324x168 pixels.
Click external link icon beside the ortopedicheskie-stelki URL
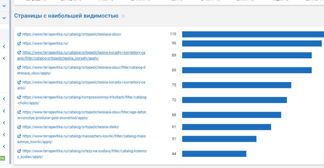(x=19, y=127)
